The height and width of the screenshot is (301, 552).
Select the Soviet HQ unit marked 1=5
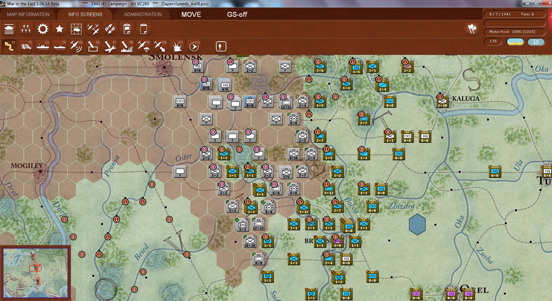[x=356, y=68]
